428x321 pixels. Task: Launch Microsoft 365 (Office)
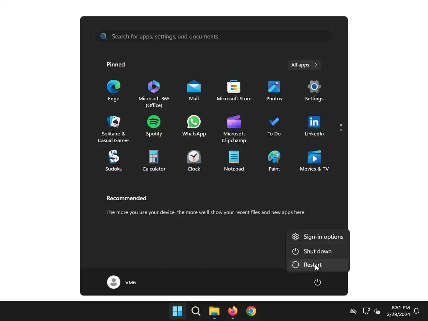tap(154, 94)
